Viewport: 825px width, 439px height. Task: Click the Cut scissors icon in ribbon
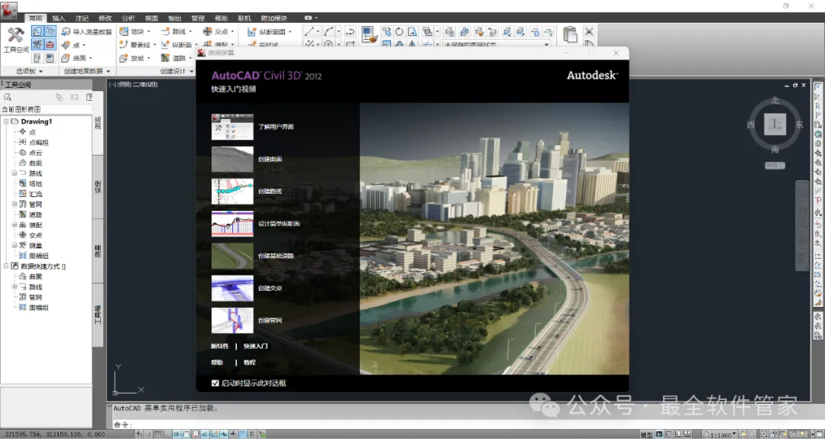(589, 31)
